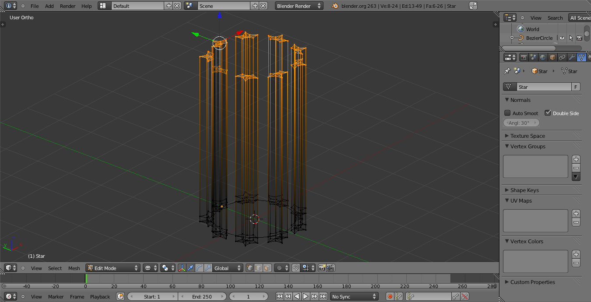
Task: Toggle the Double Sided checkbox
Action: tap(548, 113)
